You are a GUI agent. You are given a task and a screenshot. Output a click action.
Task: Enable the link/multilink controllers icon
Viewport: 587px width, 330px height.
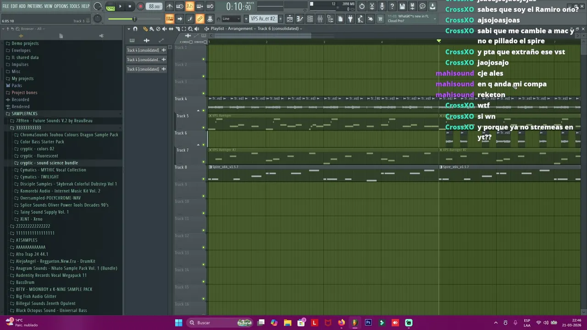coord(200,19)
